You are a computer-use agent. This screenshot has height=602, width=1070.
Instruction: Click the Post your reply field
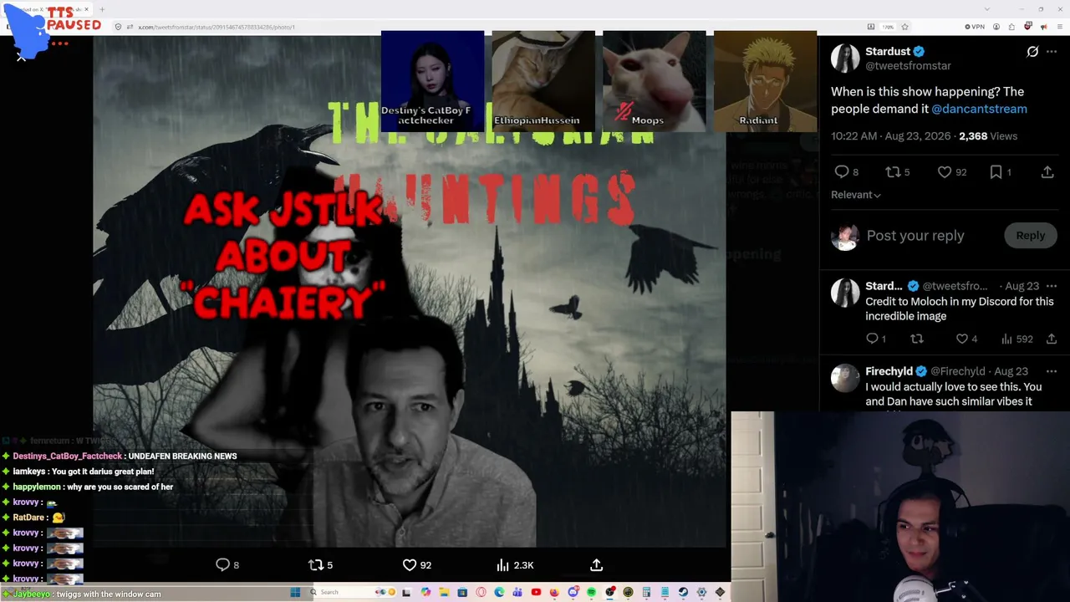click(915, 236)
